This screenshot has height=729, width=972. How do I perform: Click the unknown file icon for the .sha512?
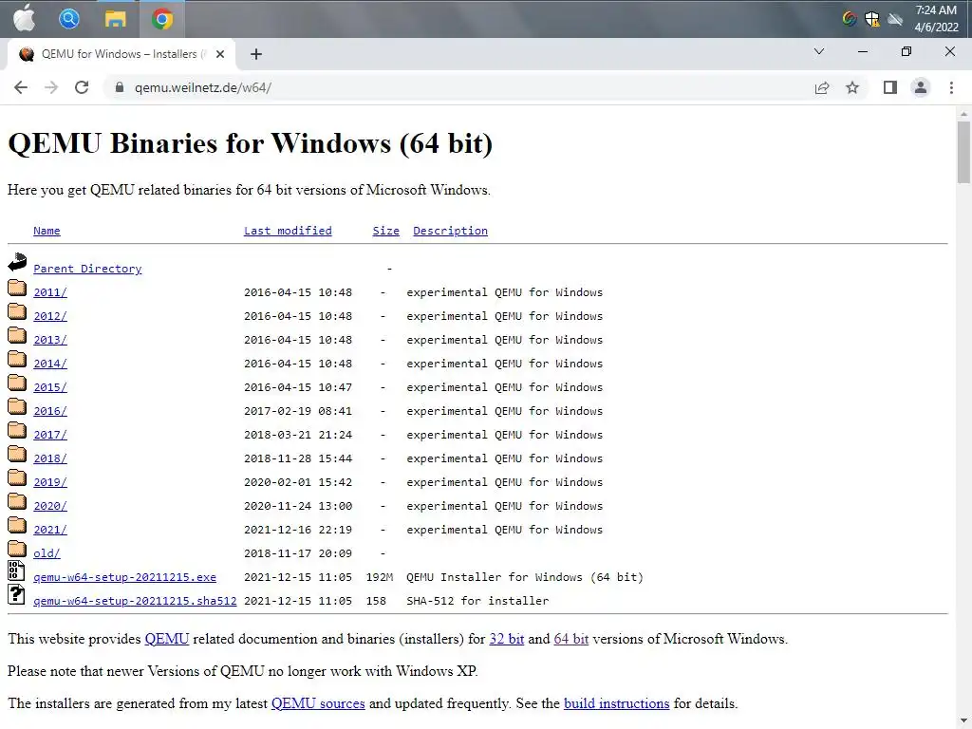(x=16, y=594)
